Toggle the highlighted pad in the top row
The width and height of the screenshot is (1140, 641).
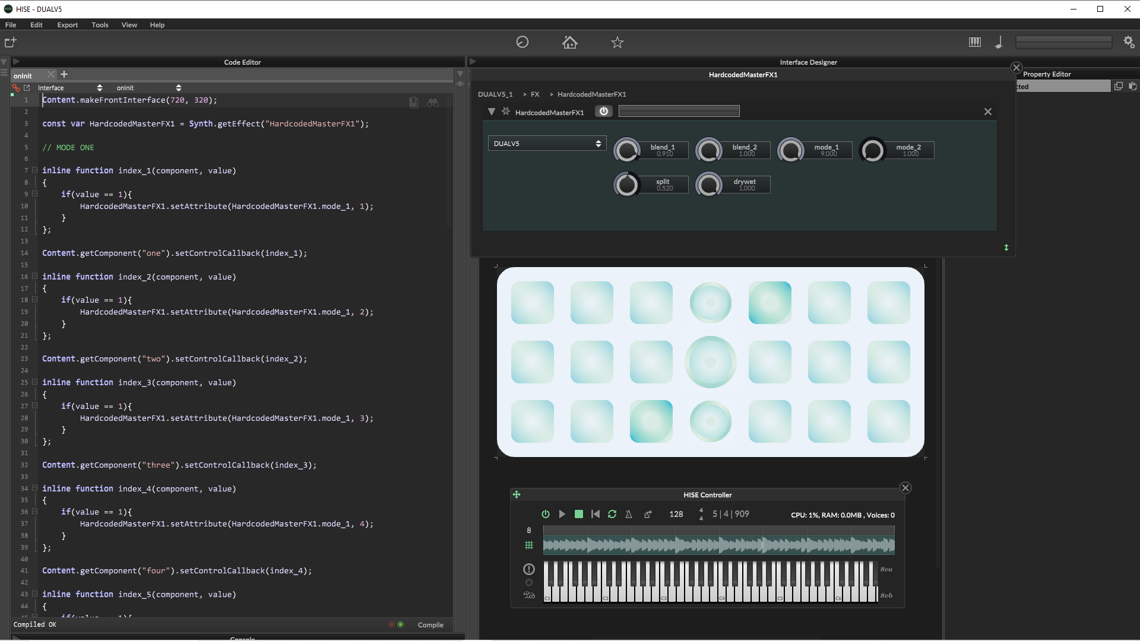click(770, 303)
